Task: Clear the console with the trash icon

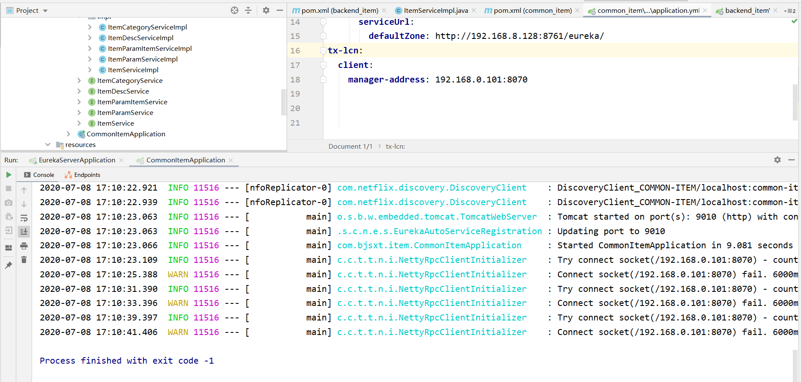Action: pyautogui.click(x=24, y=259)
